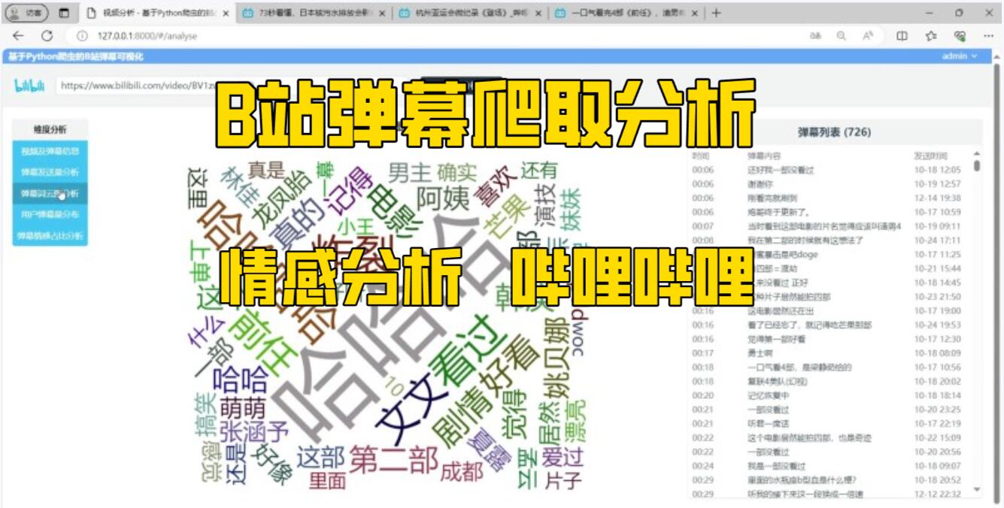Click the scroll down arrow of 弹幕列表
The width and height of the screenshot is (1004, 508).
click(977, 489)
